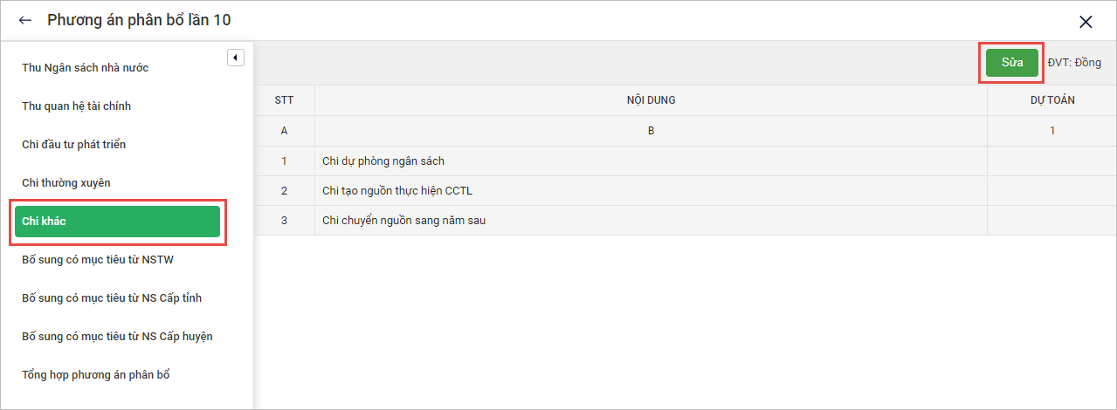The width and height of the screenshot is (1117, 410).
Task: Select Bổ sung có mục tiêu từ NS Cấp tỉnh
Action: click(x=112, y=298)
